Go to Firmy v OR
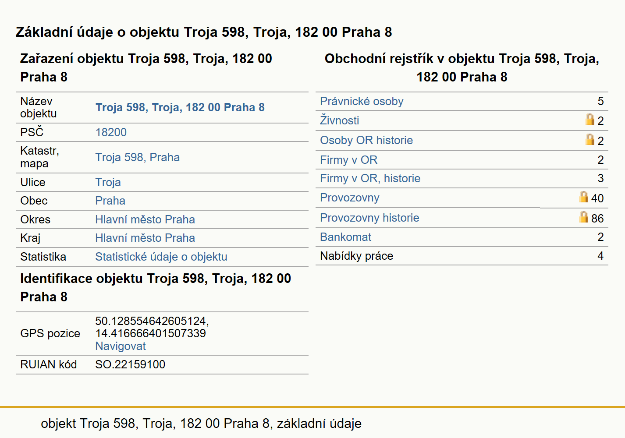625x438 pixels. pos(348,160)
